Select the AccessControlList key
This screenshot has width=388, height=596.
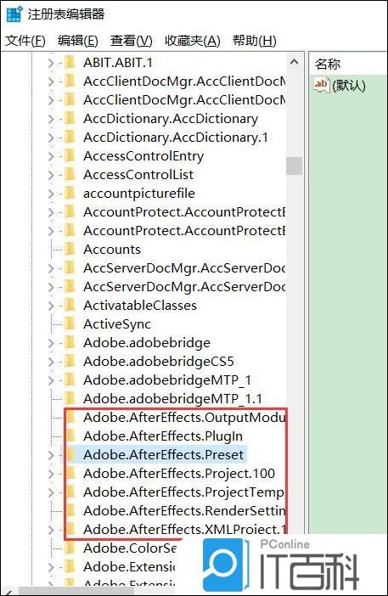tap(138, 174)
